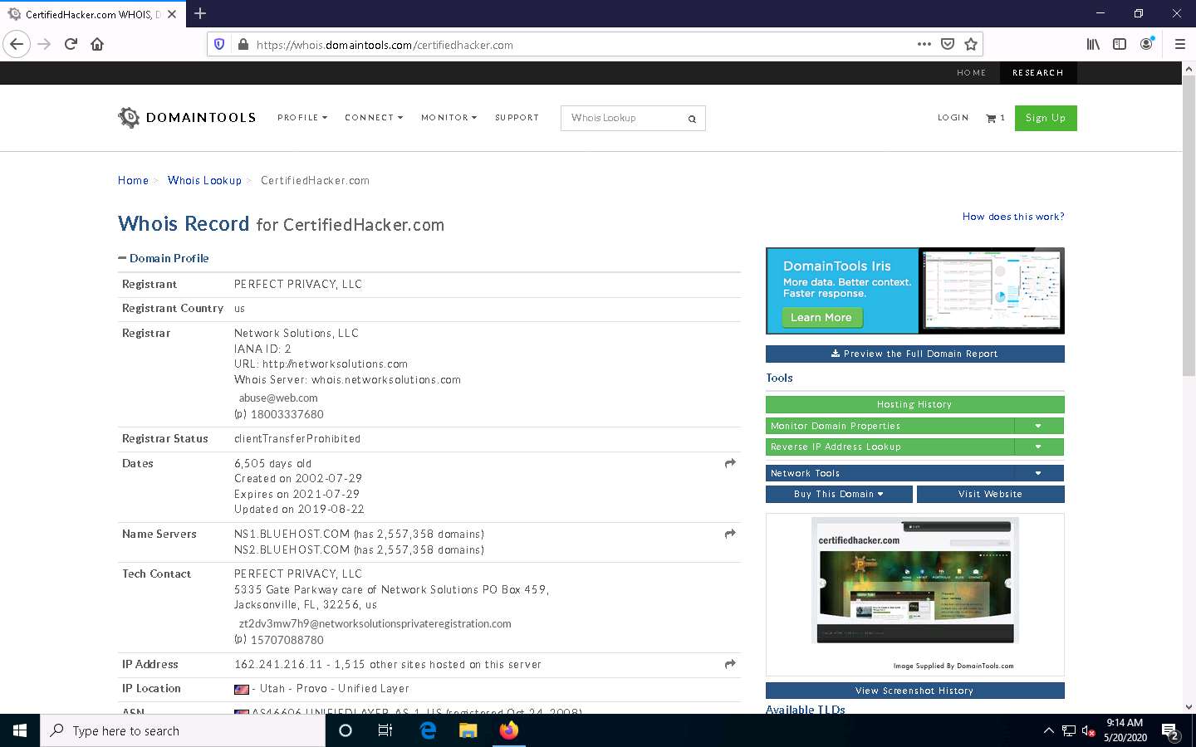Open the Firefox hamburger menu
Screen dimensions: 1196x747
point(1179,44)
